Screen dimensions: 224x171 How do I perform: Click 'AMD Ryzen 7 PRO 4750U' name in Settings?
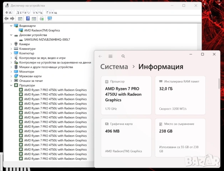click(123, 94)
